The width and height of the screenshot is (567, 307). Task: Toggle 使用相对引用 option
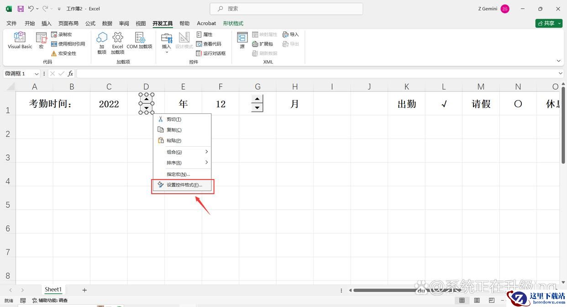68,44
